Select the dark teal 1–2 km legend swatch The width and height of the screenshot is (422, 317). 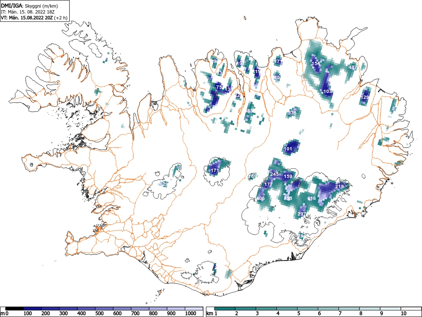[x=225, y=309]
